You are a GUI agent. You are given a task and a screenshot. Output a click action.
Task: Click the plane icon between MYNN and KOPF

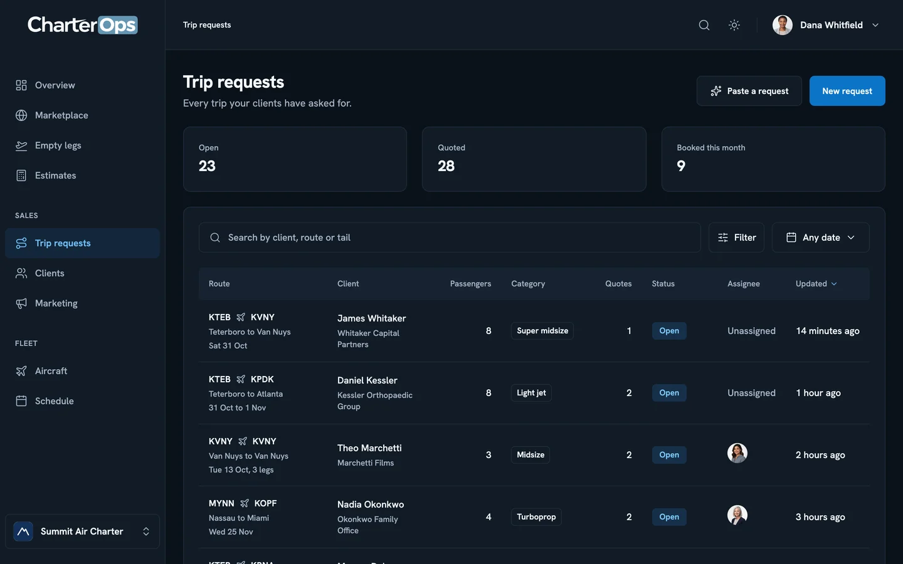point(245,503)
